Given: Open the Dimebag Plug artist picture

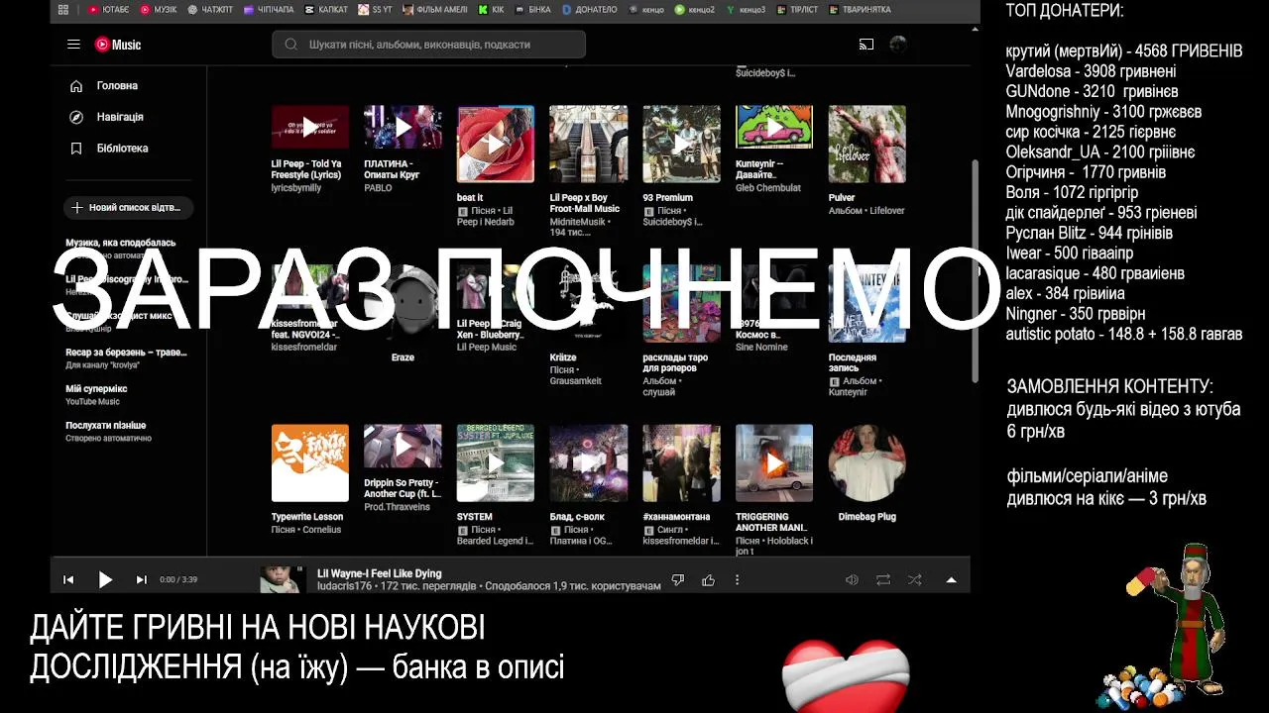Looking at the screenshot, I should [867, 463].
